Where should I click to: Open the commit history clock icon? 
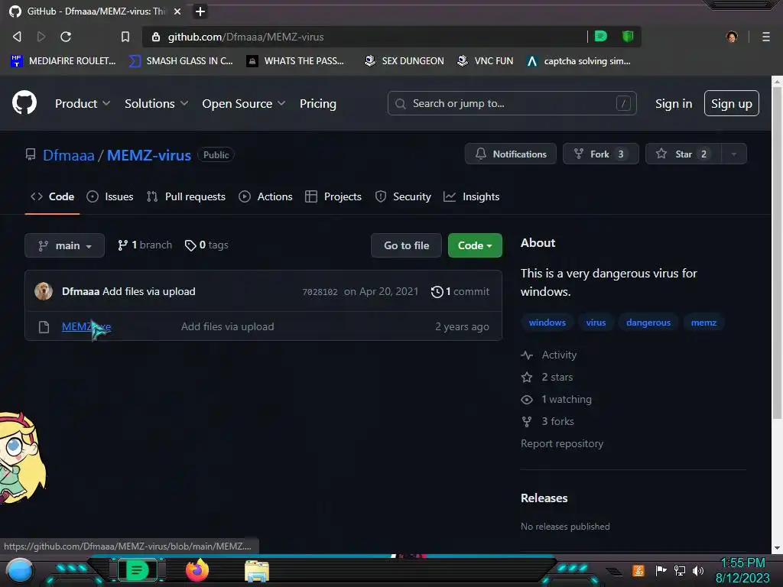tap(437, 291)
